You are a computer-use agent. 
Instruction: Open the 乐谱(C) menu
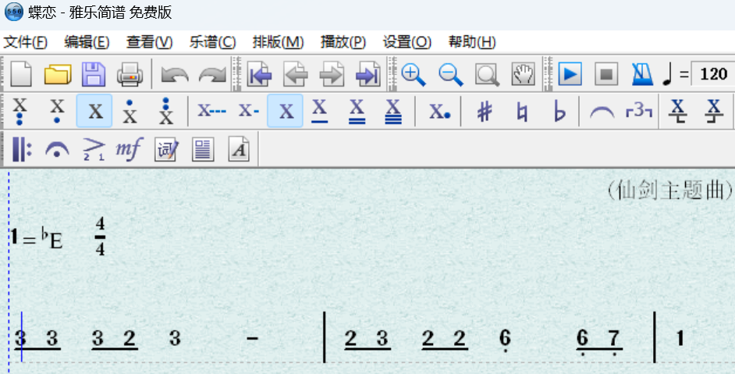[212, 42]
